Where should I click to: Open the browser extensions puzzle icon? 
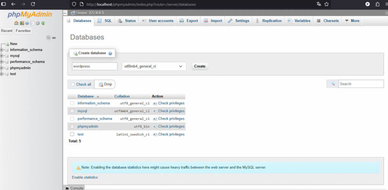(x=377, y=4)
